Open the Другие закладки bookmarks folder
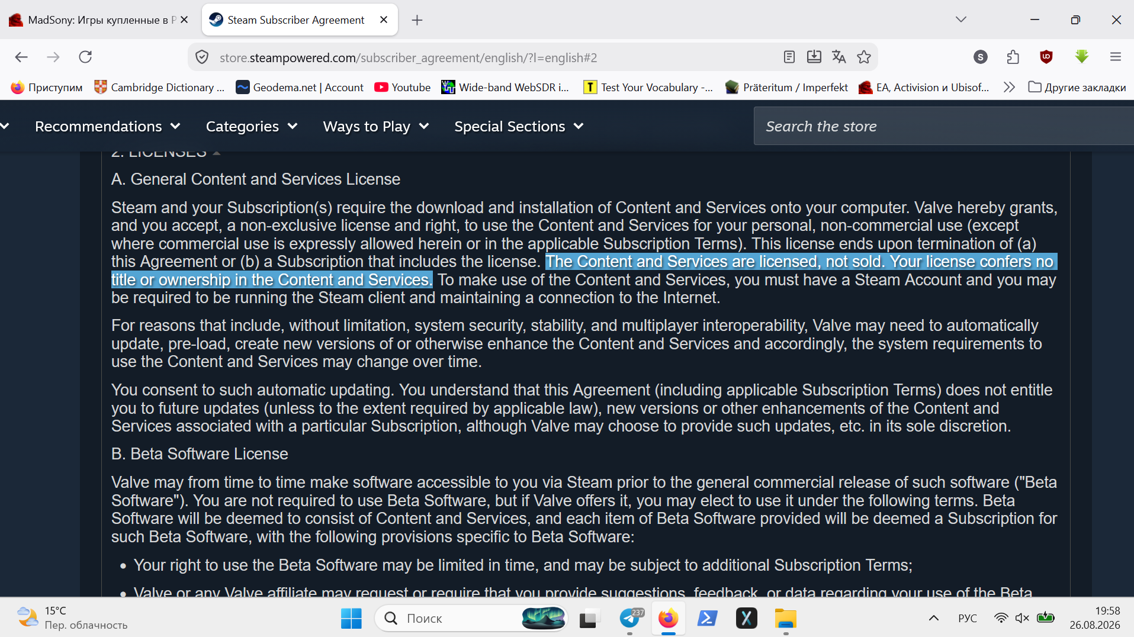The width and height of the screenshot is (1134, 637). pos(1077,87)
